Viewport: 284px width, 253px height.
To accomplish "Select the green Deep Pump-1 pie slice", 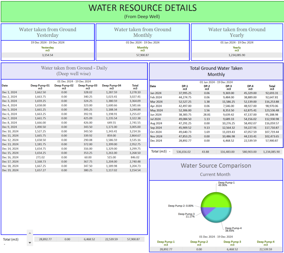I will (x=216, y=200).
